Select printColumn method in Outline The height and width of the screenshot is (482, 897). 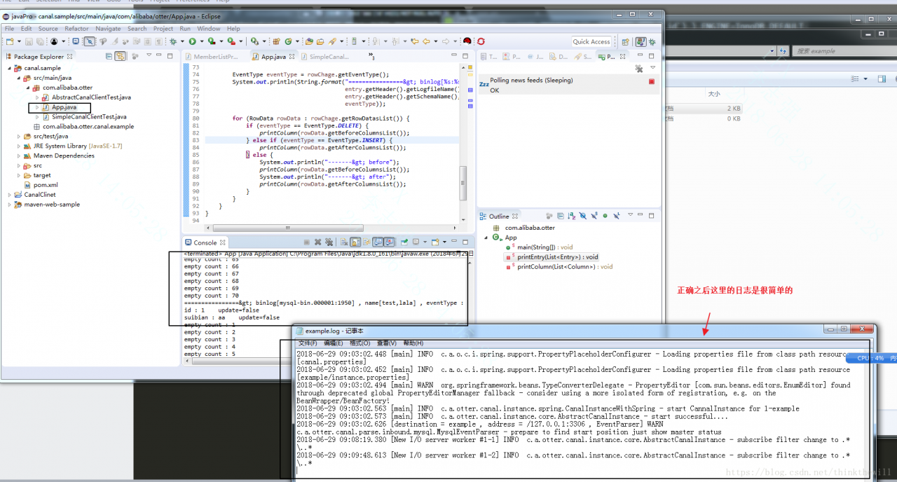pyautogui.click(x=559, y=267)
